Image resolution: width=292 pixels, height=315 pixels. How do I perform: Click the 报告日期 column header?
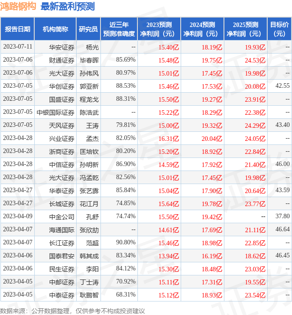tap(18, 29)
